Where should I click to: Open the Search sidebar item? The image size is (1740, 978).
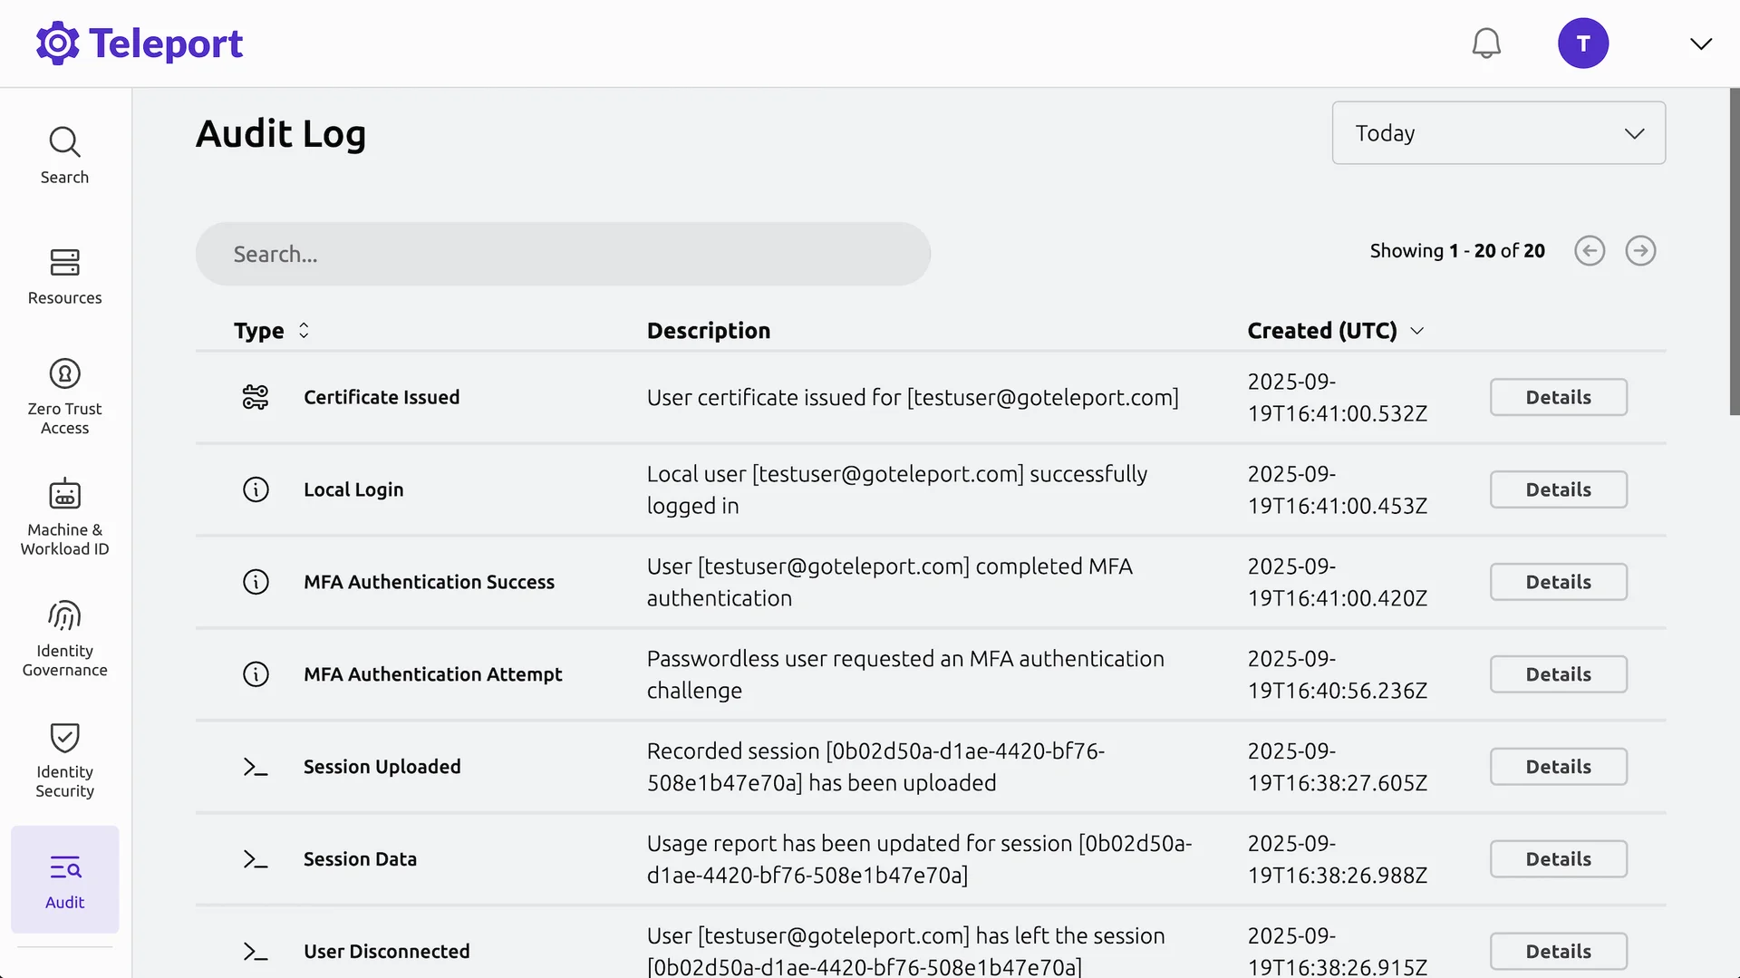click(x=64, y=156)
